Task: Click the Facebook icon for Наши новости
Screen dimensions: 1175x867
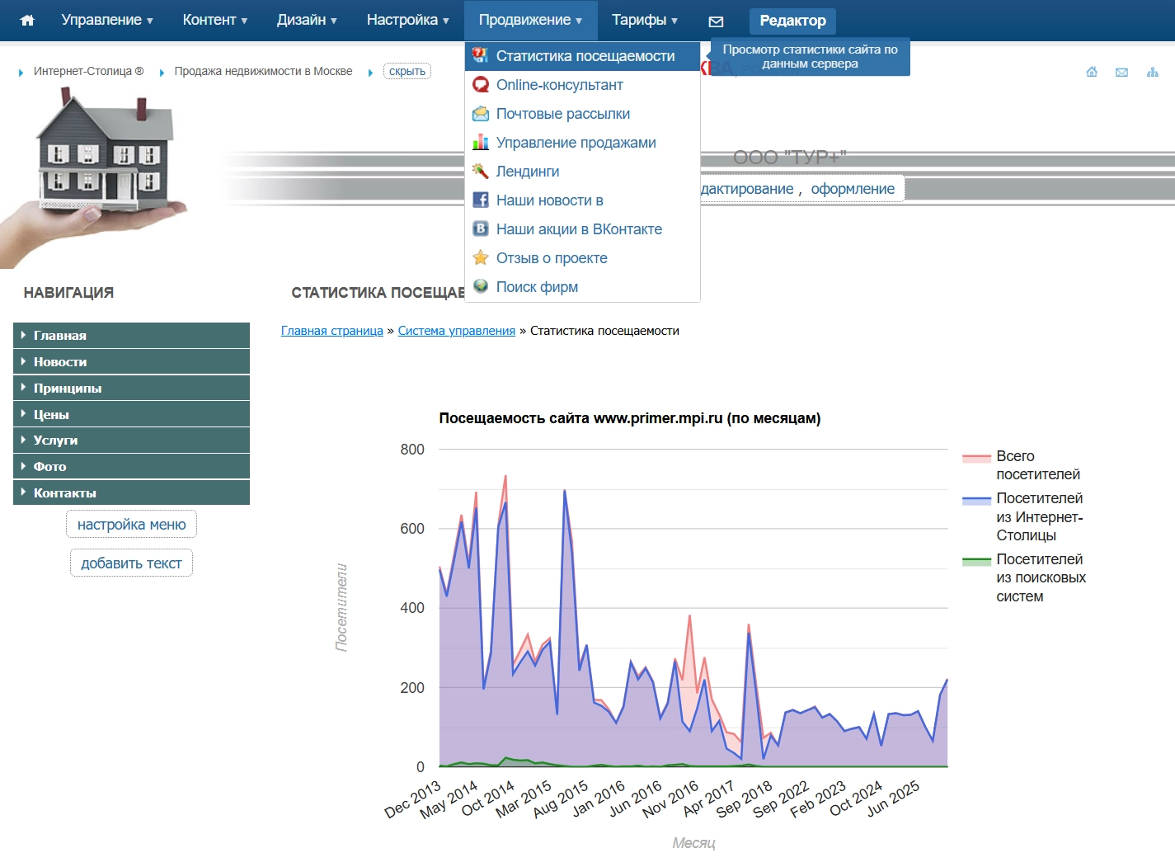Action: [x=480, y=200]
